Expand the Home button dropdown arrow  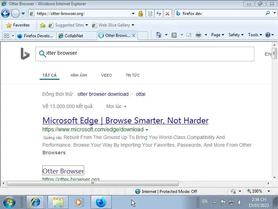click(x=166, y=35)
